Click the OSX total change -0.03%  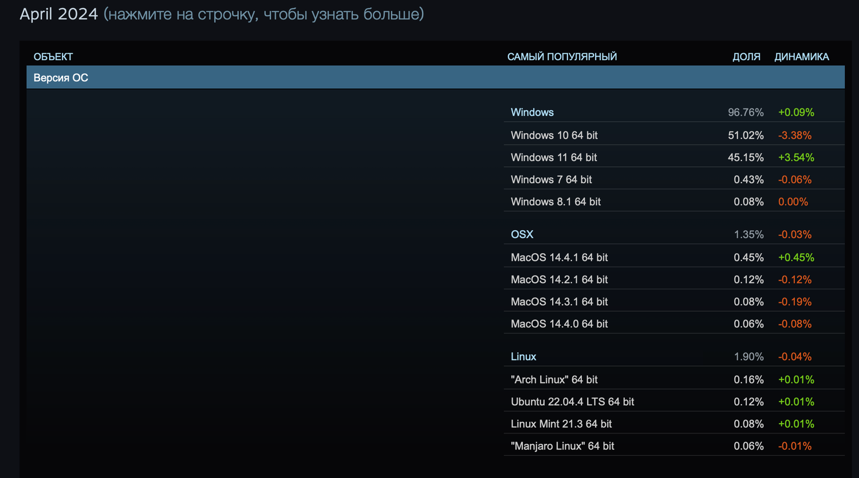[795, 234]
